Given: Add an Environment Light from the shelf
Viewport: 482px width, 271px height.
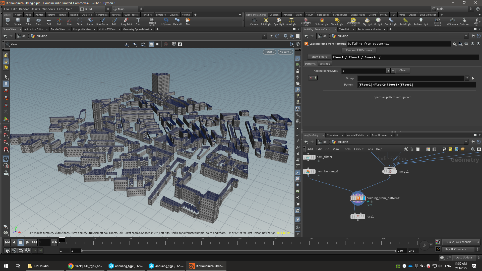Looking at the screenshot, I should click(x=353, y=22).
